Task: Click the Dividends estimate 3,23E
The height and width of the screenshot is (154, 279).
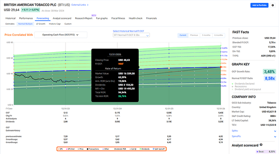Action: coord(221,122)
